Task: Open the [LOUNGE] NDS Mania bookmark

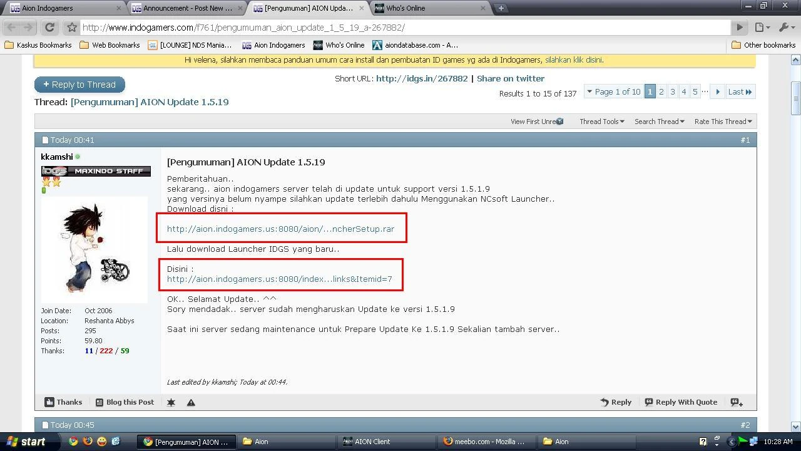Action: tap(190, 45)
